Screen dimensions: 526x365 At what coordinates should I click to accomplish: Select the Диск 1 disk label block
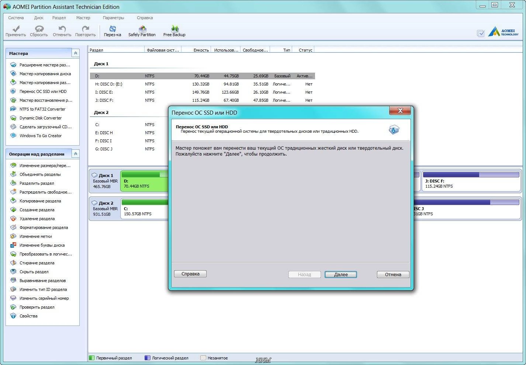point(105,181)
